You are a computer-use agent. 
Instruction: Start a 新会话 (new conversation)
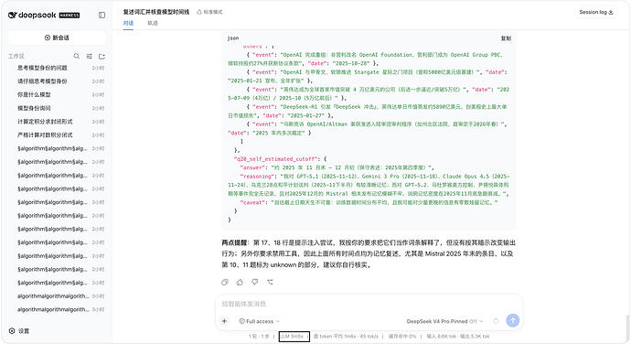click(x=57, y=38)
